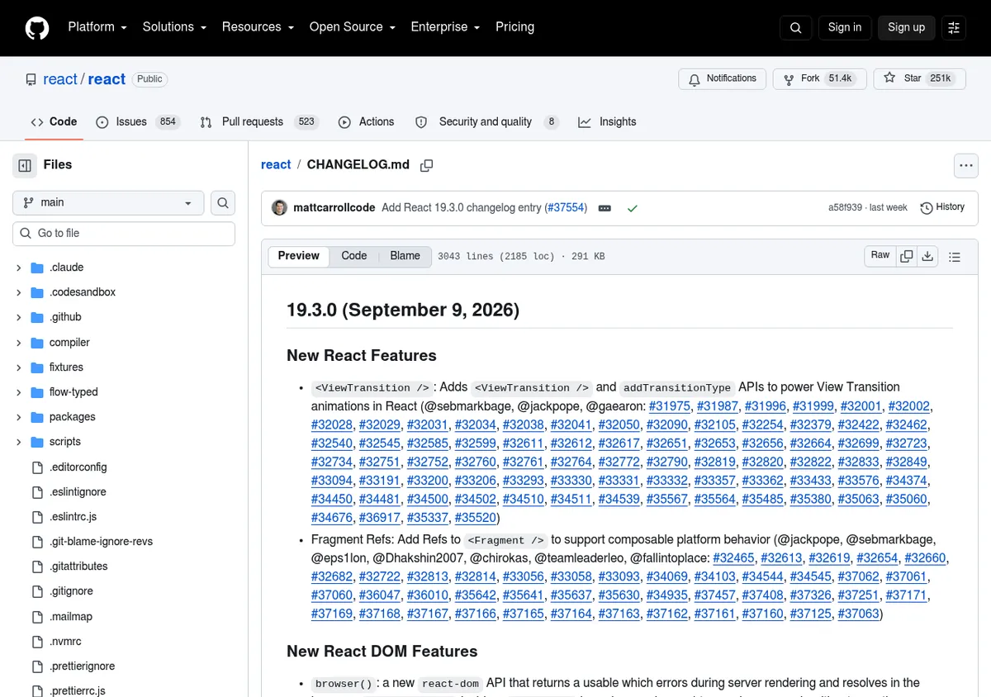Switch to the Pull requests tab
This screenshot has height=697, width=991.
[258, 121]
